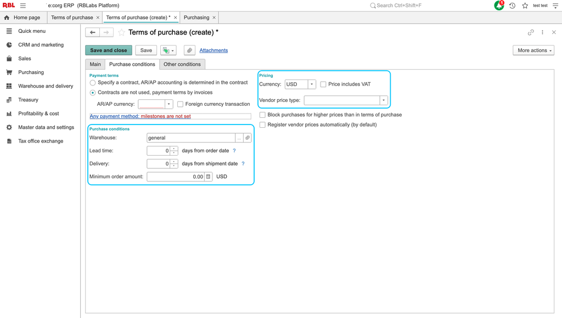
Task: Click Warehouse and delivery grid icon
Action: [x=9, y=86]
